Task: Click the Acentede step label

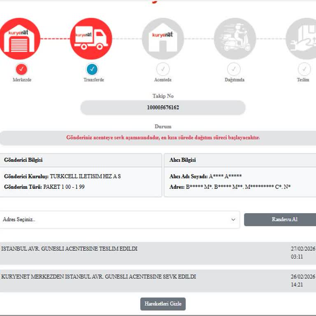Action: pos(163,79)
